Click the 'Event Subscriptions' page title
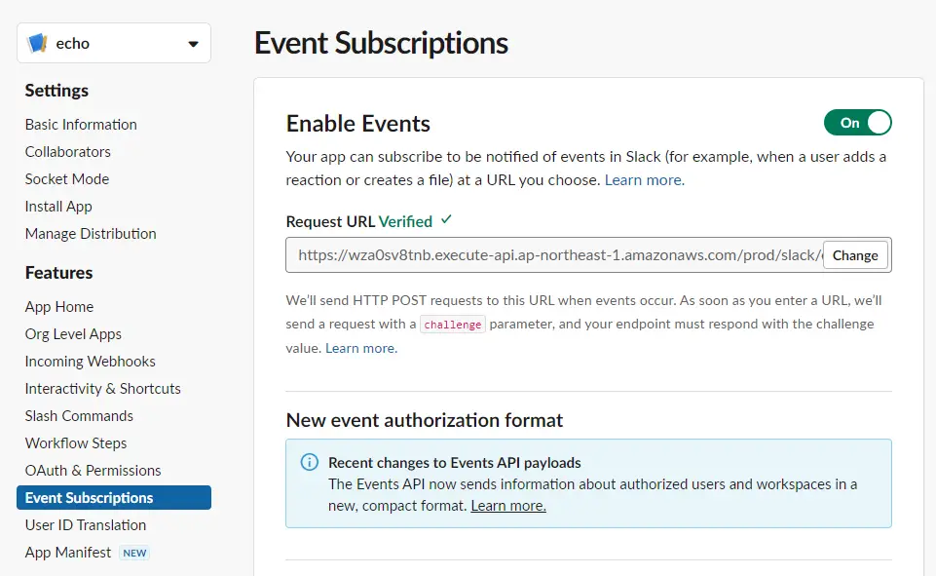 point(381,43)
